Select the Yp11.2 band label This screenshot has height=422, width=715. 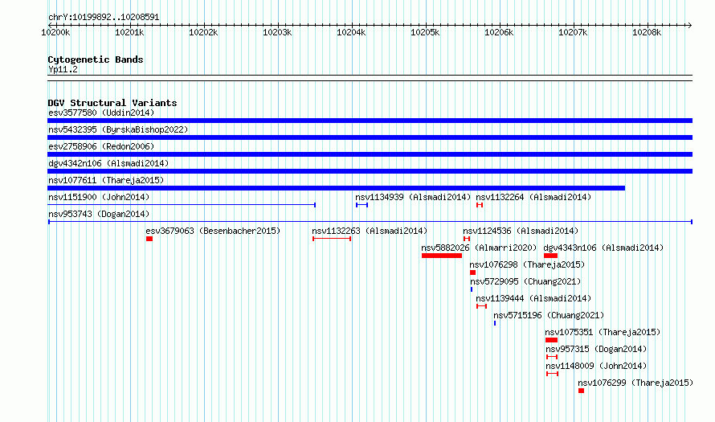click(x=63, y=69)
